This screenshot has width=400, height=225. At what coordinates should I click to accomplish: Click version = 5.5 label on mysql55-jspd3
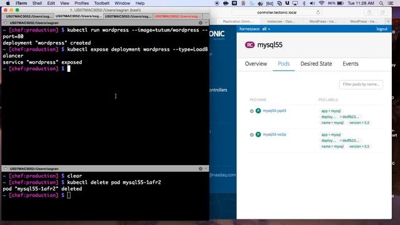pos(359,122)
